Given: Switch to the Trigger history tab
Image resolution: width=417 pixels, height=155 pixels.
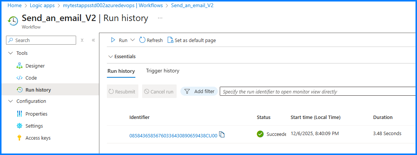Looking at the screenshot, I should tap(162, 71).
